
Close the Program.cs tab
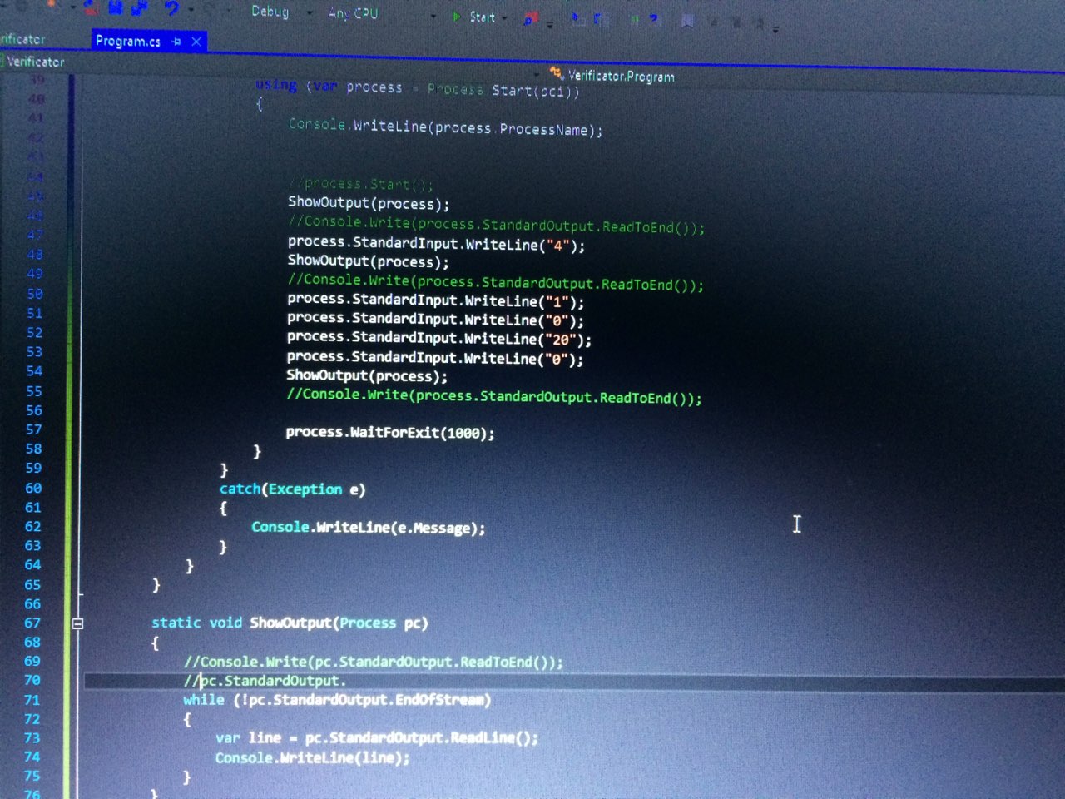point(196,41)
